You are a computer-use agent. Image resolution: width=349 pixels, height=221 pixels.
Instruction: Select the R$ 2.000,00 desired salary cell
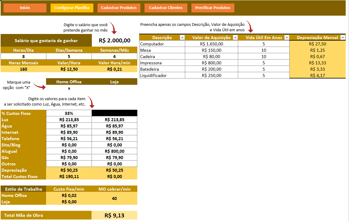(114, 41)
